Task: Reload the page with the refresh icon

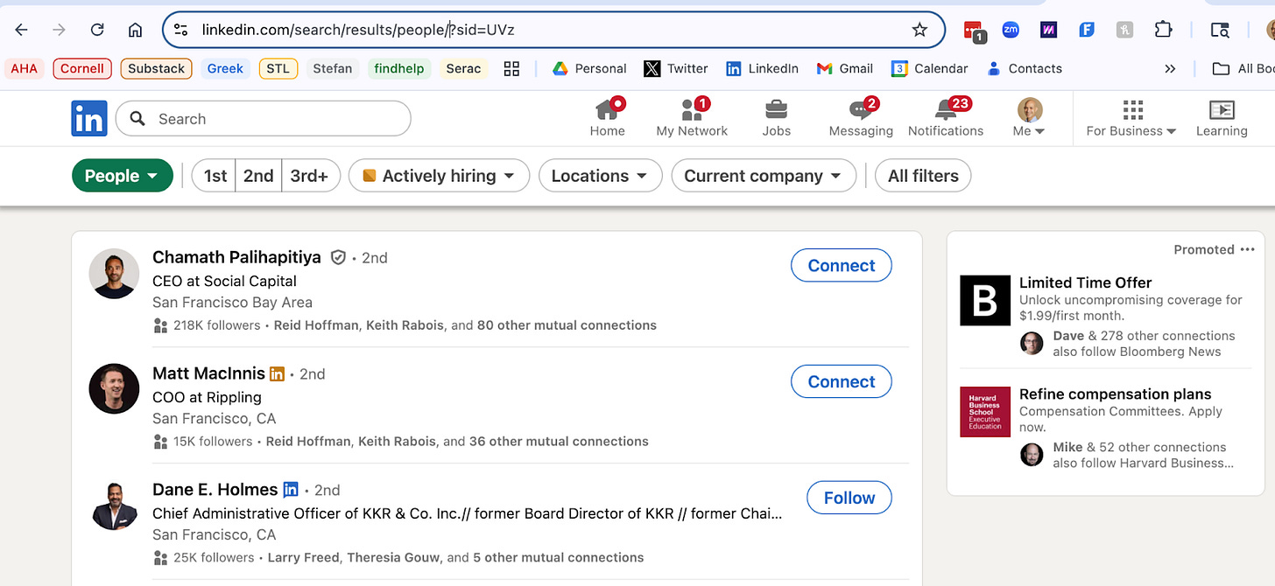Action: tap(97, 30)
